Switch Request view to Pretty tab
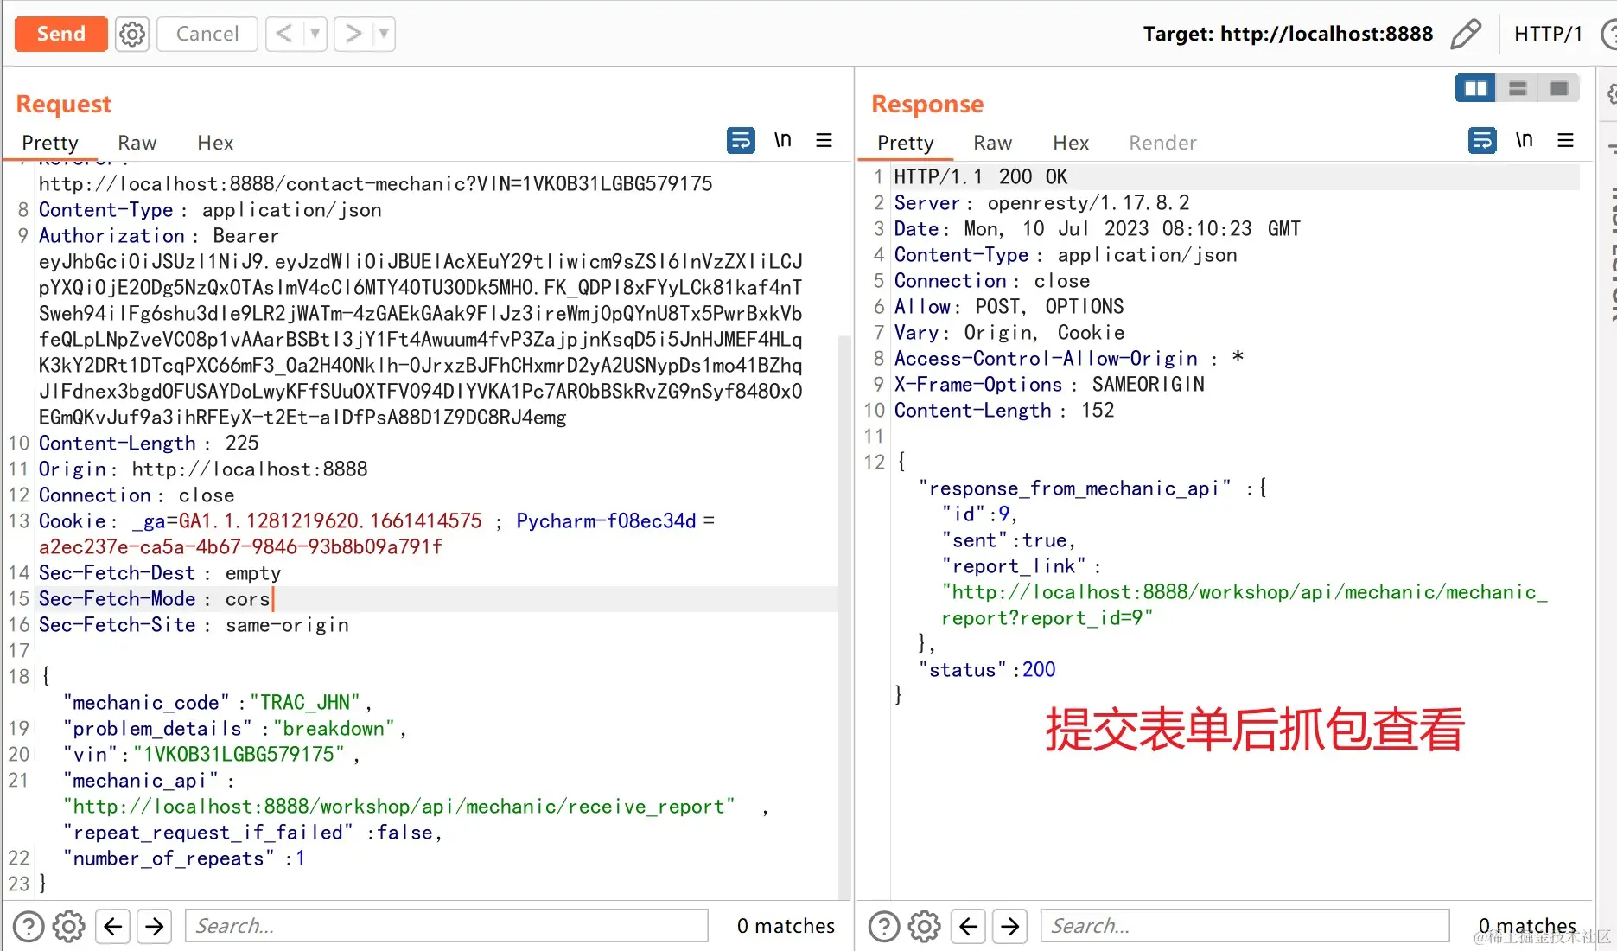The height and width of the screenshot is (951, 1617). click(x=50, y=143)
